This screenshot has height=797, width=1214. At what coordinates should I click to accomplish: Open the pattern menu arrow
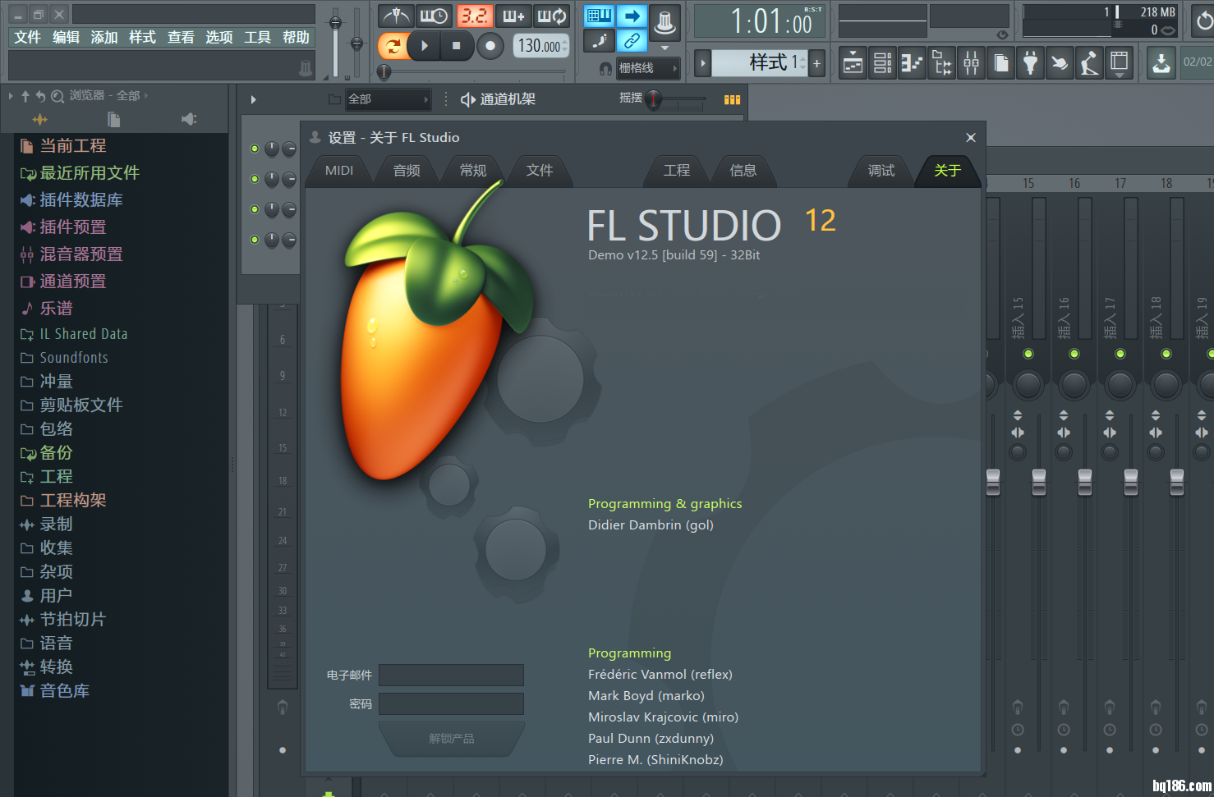click(x=702, y=63)
